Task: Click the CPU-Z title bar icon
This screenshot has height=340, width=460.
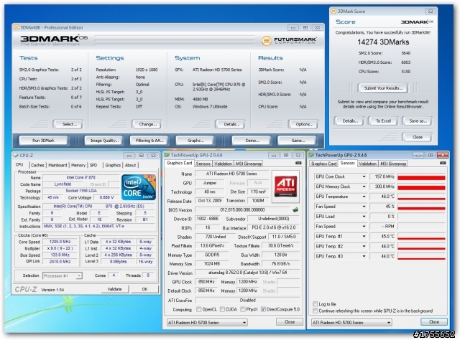Action: [x=16, y=155]
